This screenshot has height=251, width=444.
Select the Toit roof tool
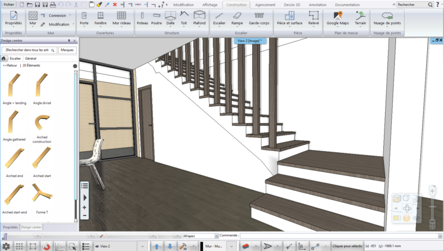(184, 18)
